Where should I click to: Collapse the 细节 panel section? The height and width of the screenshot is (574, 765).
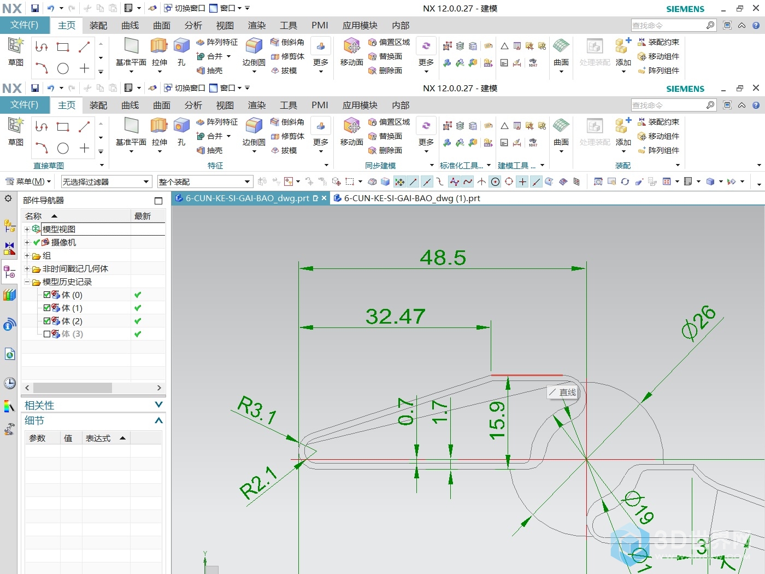(158, 420)
